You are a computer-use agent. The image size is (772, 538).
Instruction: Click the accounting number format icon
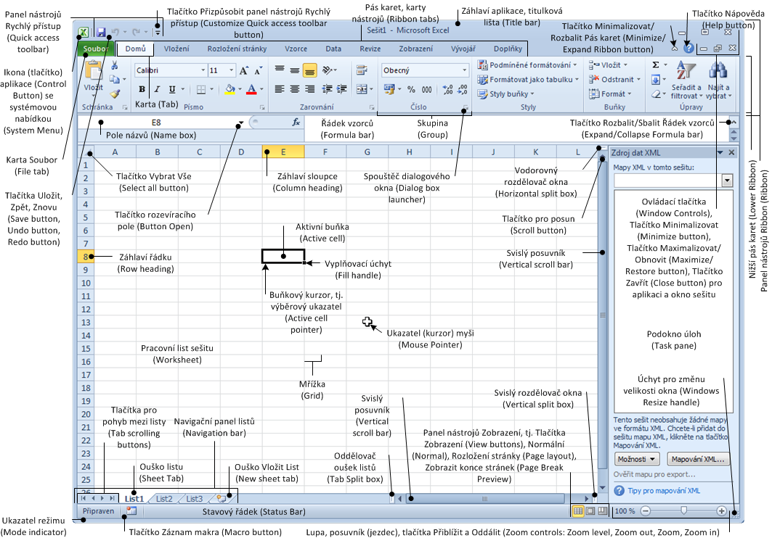click(389, 89)
